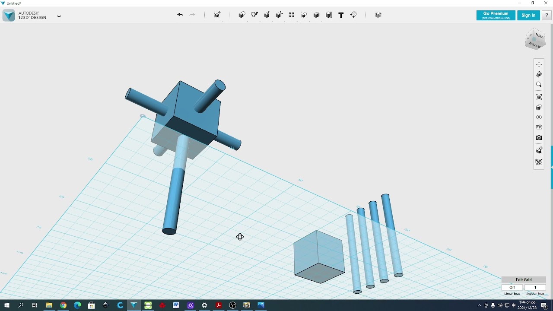Click the screenshot camera icon
Viewport: 553px width, 311px height.
[x=539, y=138]
